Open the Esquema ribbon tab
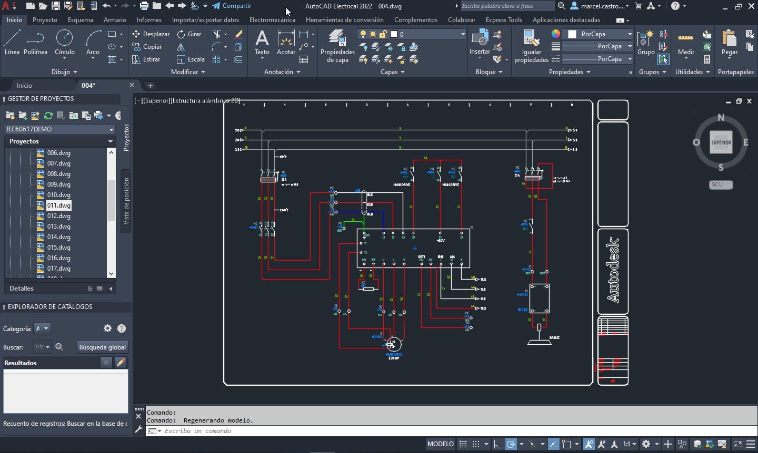758x453 pixels. [x=81, y=20]
